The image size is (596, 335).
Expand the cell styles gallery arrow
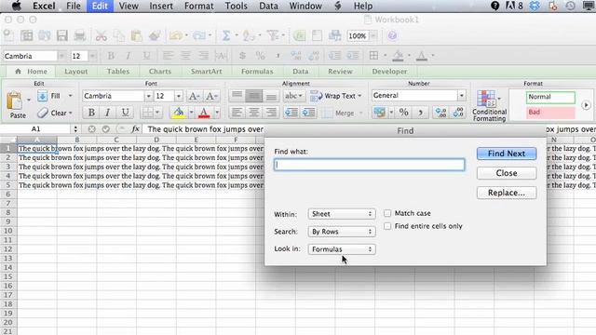point(586,105)
